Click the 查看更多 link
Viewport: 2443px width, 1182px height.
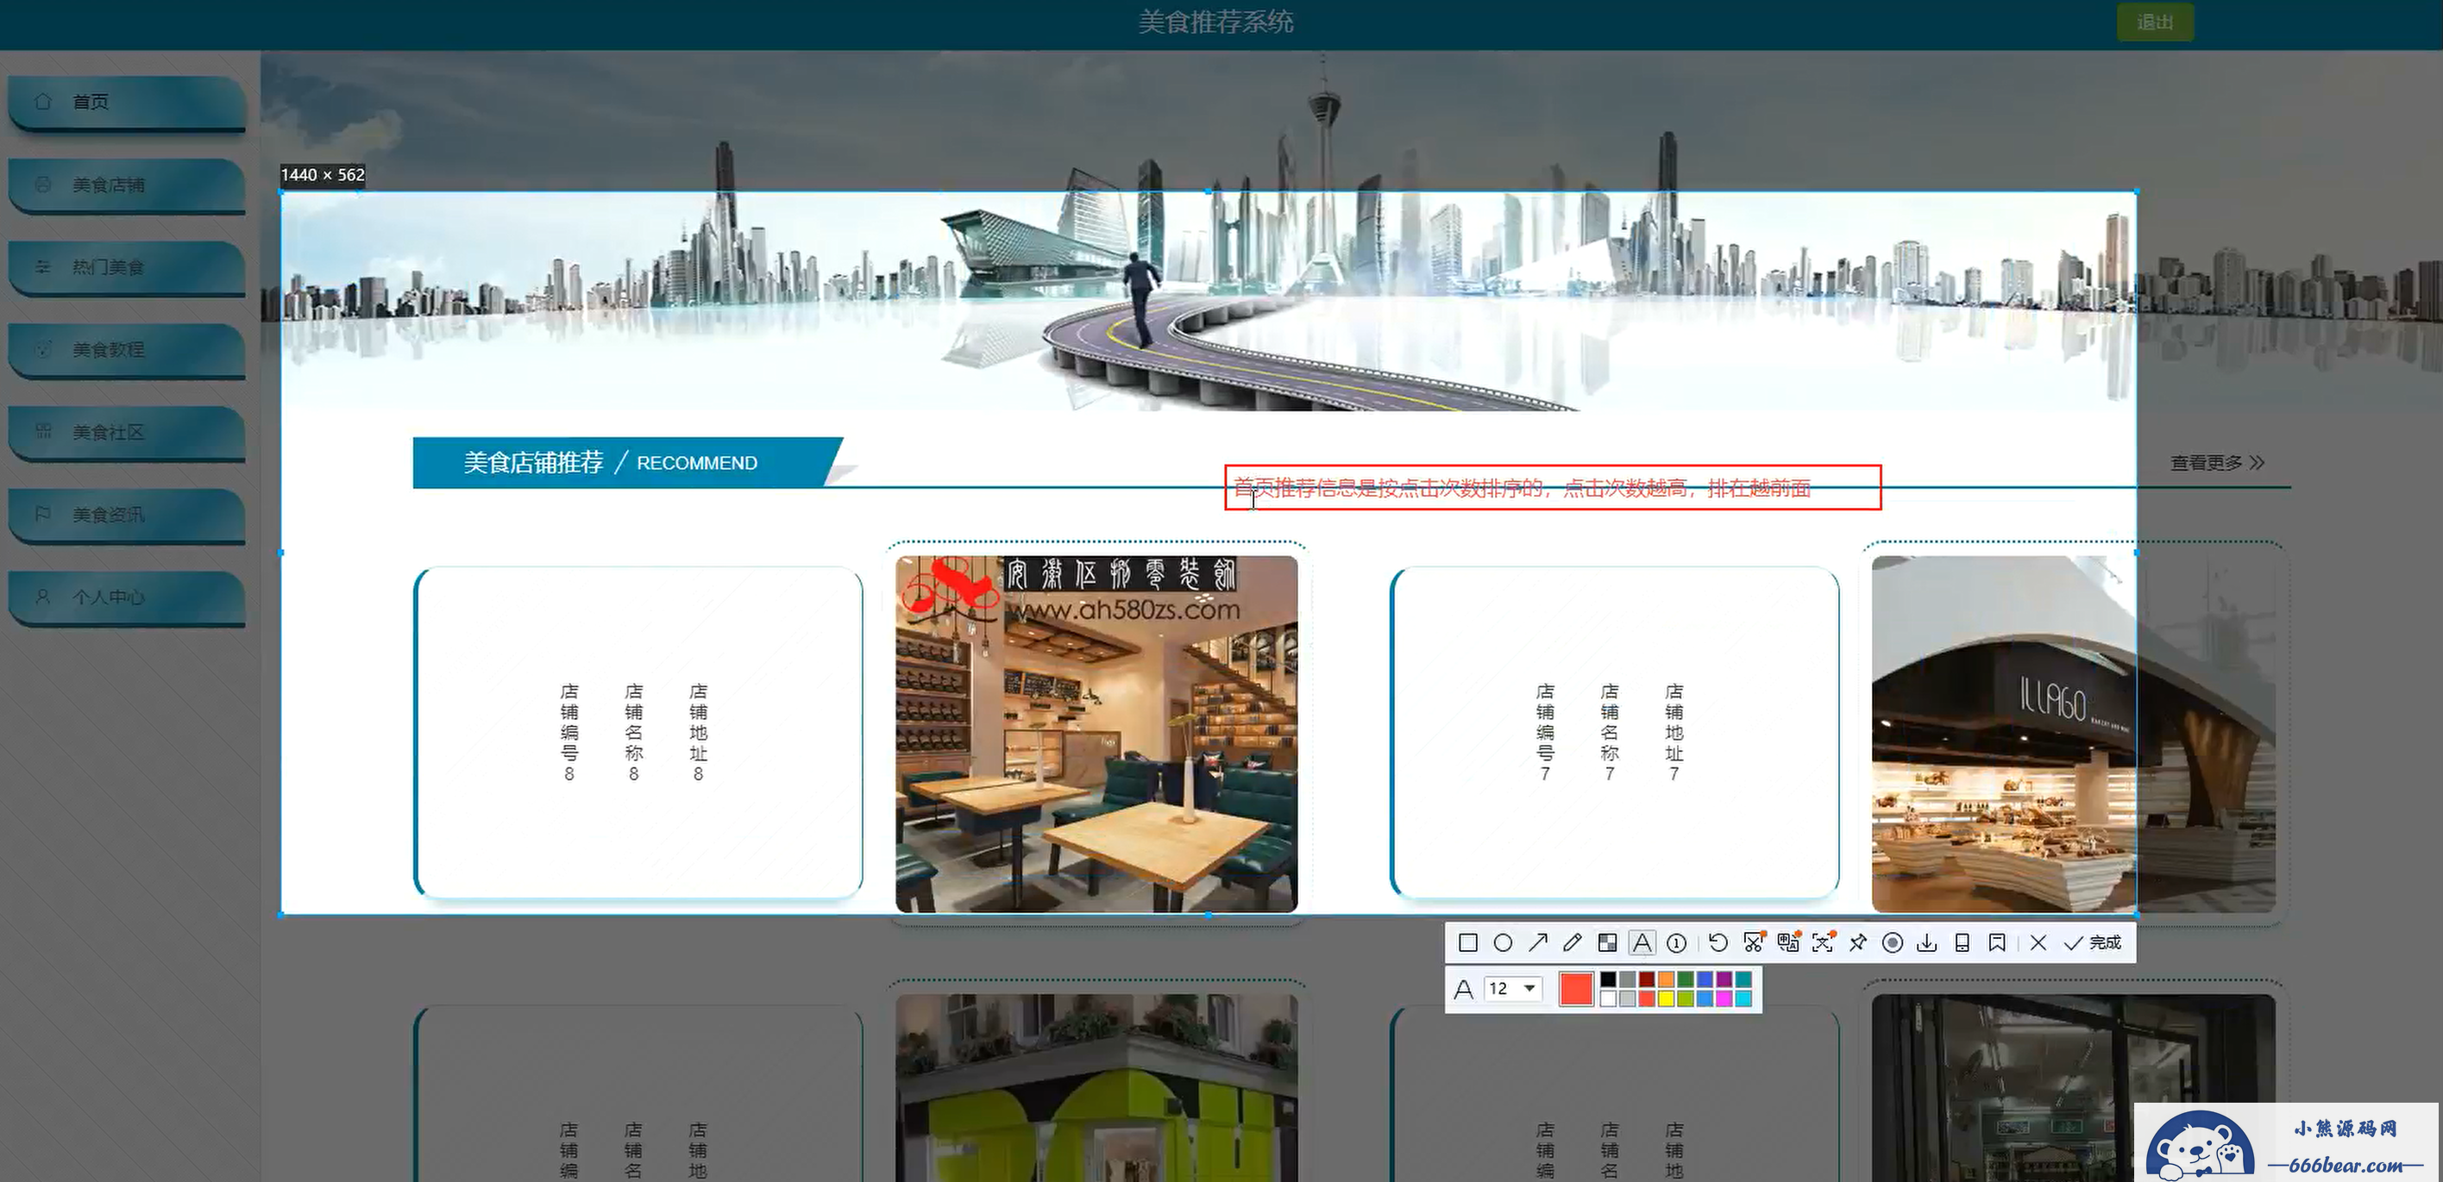click(x=2217, y=463)
